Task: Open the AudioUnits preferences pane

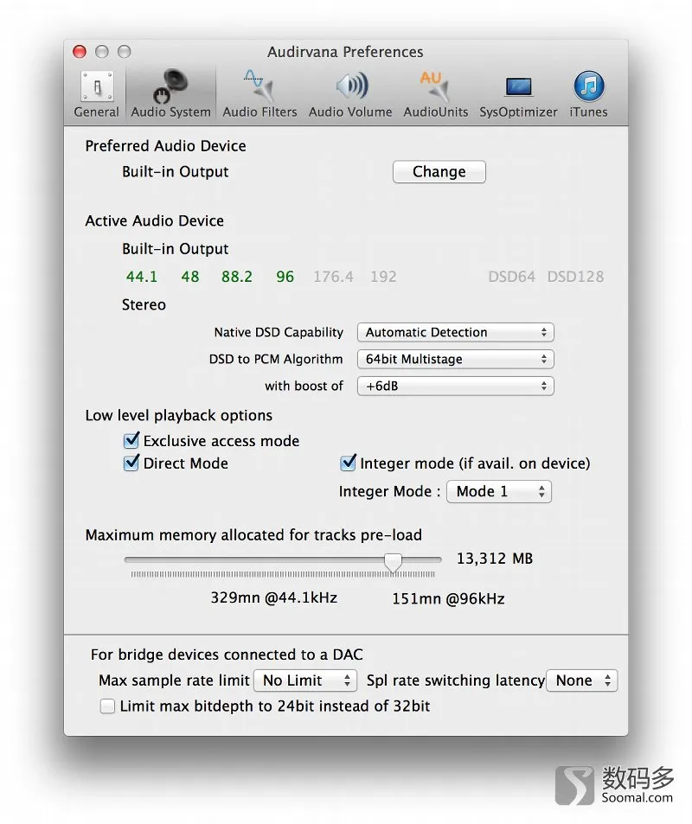Action: (435, 95)
